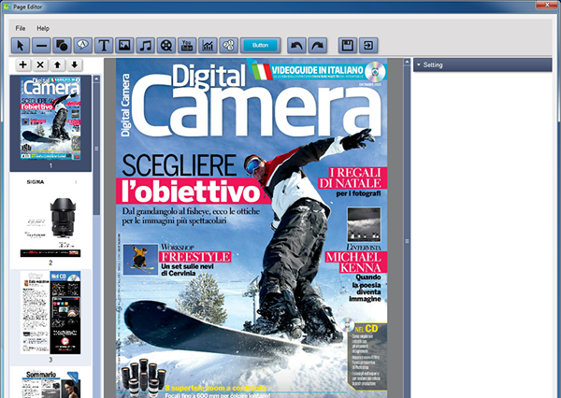561x398 pixels.
Task: Save the project with floppy icon
Action: click(x=347, y=45)
